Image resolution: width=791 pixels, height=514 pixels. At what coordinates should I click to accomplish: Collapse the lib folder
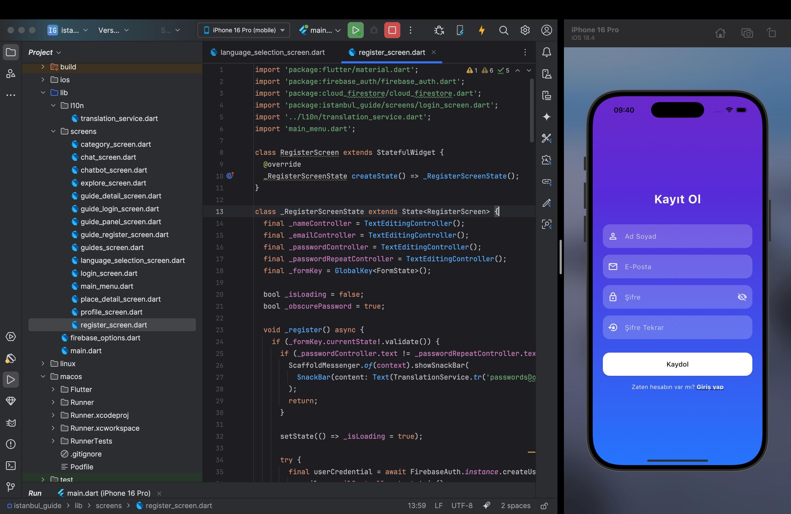[x=43, y=93]
